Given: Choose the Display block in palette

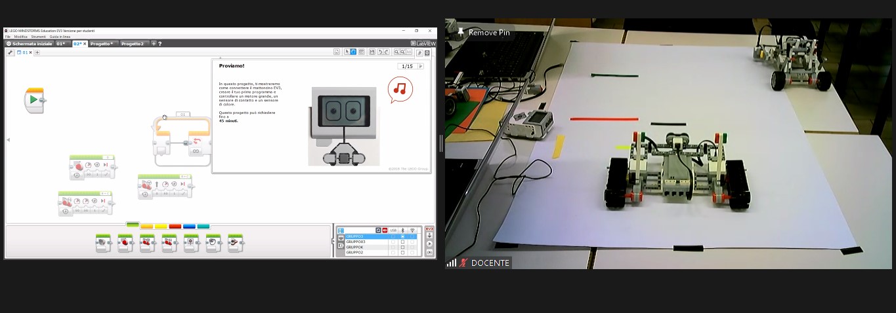Looking at the screenshot, I should (x=191, y=243).
